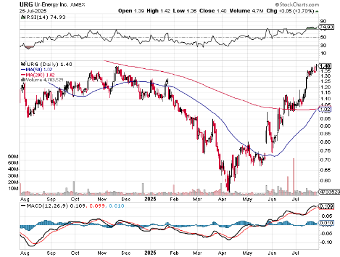This screenshot has height=257, width=340.
Task: Click the High 1.42 value
Action: coord(158,11)
